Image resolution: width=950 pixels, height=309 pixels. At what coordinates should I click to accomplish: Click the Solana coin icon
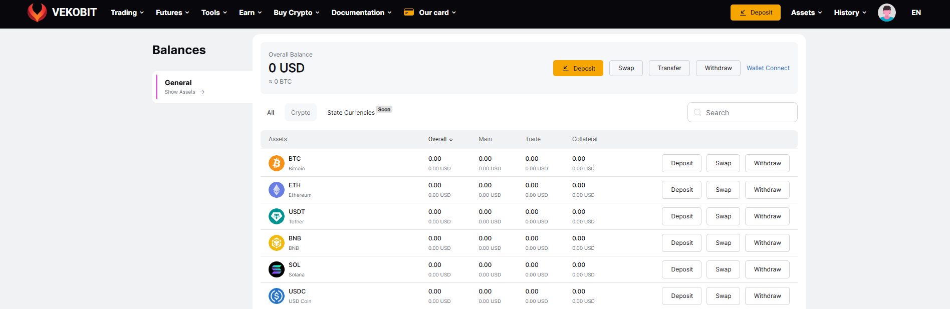[277, 269]
